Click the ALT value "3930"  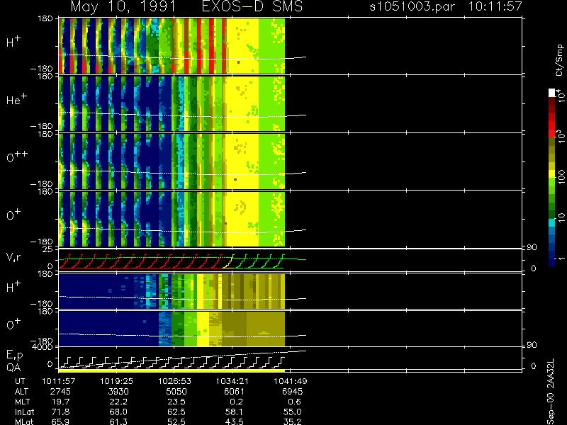tap(118, 392)
